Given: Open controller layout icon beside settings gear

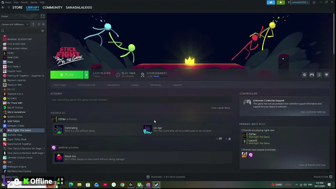Looking at the screenshot, I should (x=312, y=75).
